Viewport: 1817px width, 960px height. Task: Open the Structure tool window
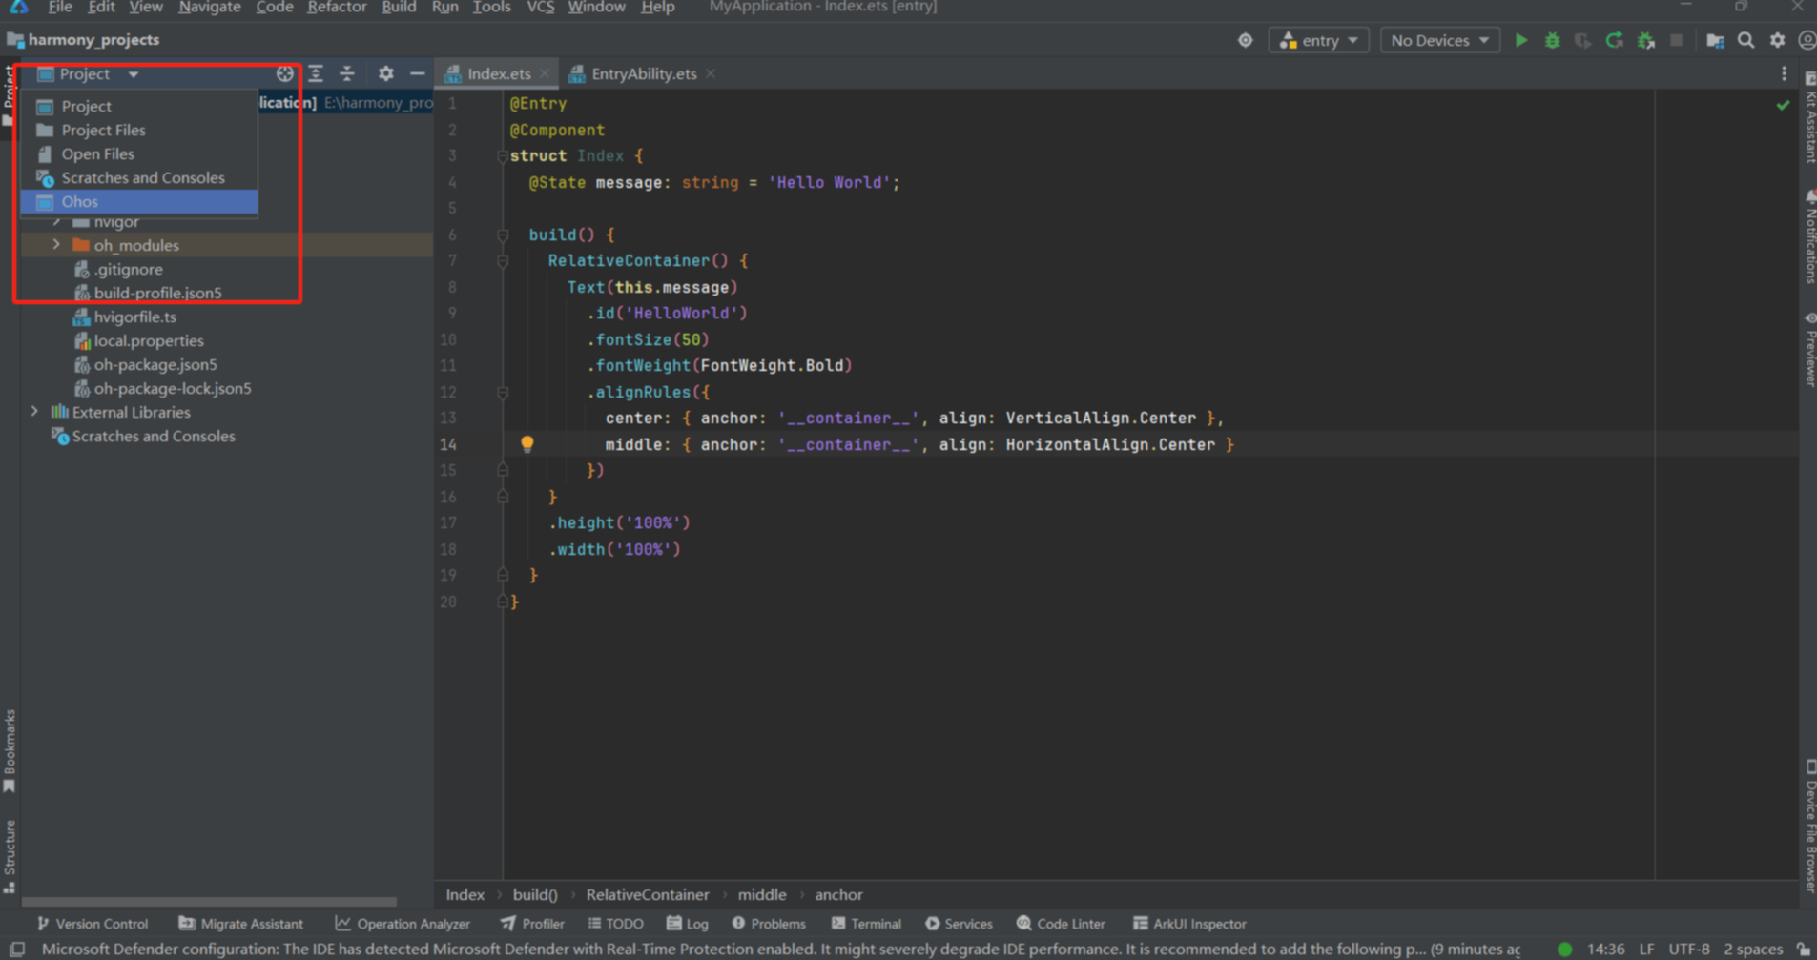click(x=10, y=855)
